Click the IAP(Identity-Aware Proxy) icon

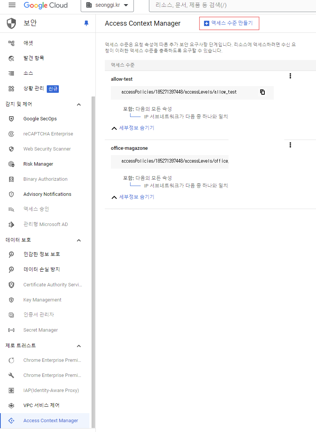11,390
